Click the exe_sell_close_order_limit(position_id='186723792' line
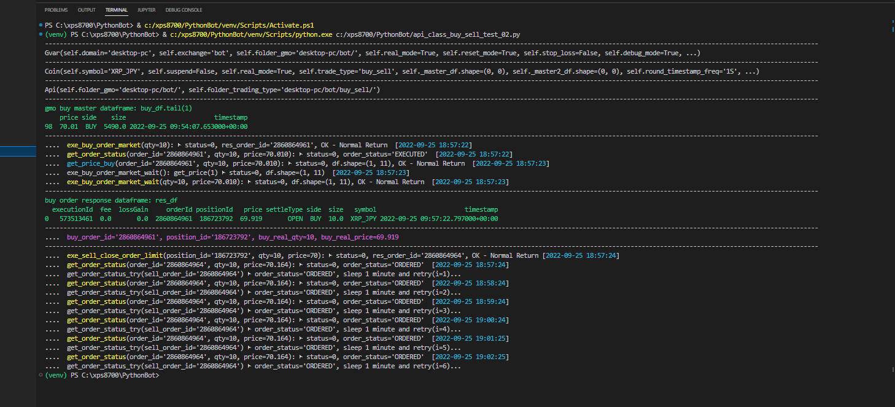 coord(332,255)
